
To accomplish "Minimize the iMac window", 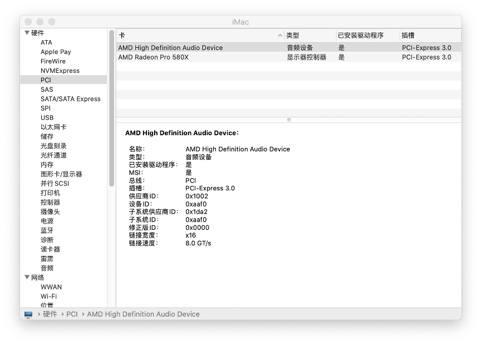I will click(40, 22).
